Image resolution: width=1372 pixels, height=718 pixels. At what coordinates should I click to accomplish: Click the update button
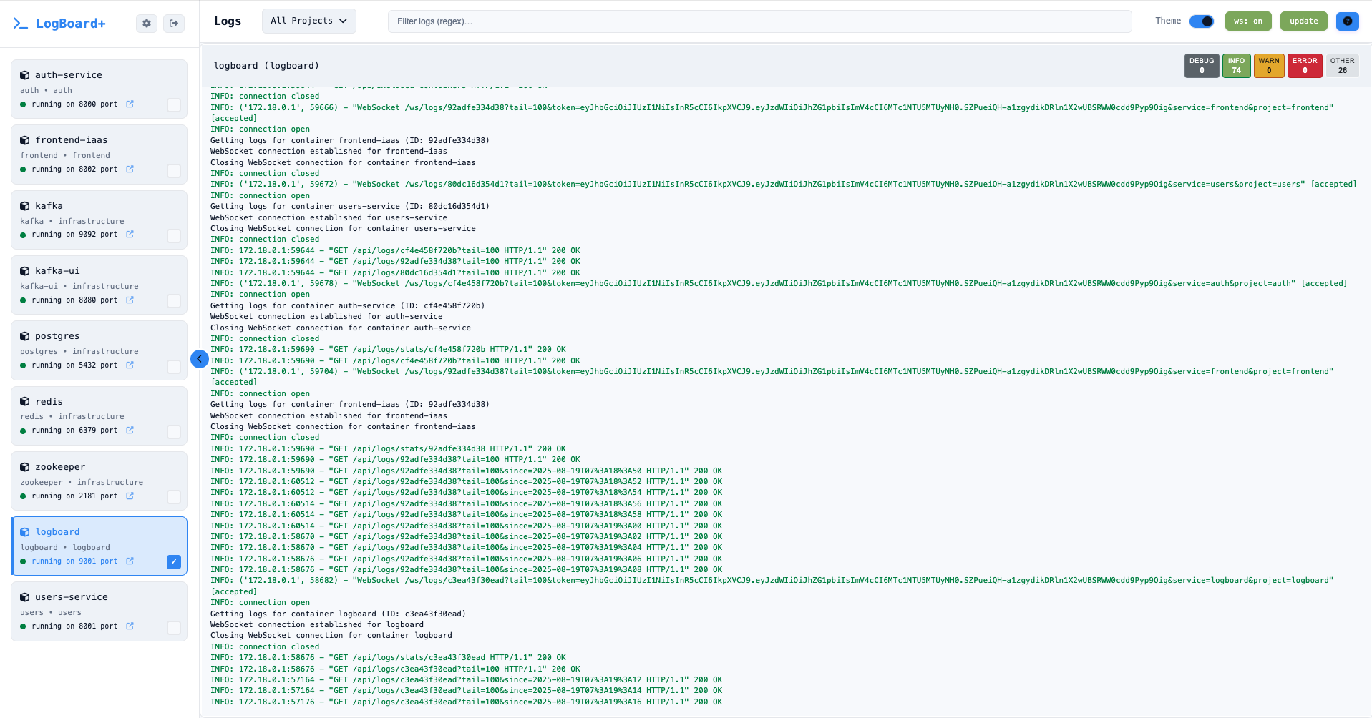tap(1303, 21)
